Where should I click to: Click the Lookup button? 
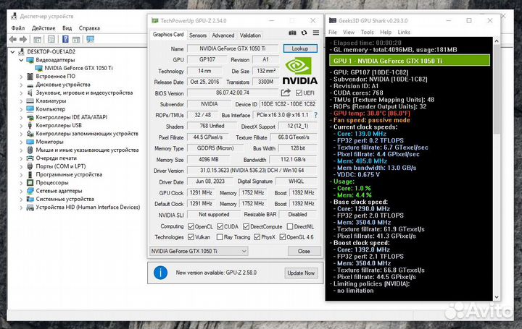300,48
